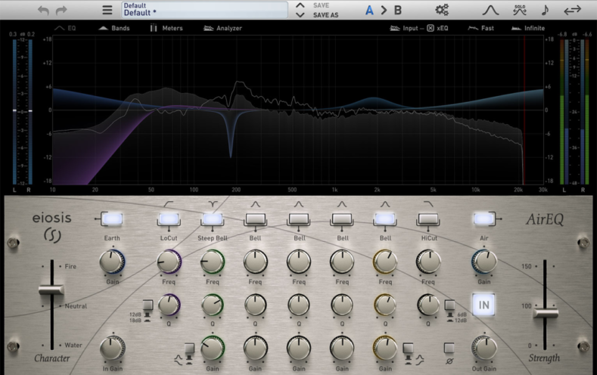Click the undo arrow icon
The width and height of the screenshot is (597, 375).
(43, 11)
